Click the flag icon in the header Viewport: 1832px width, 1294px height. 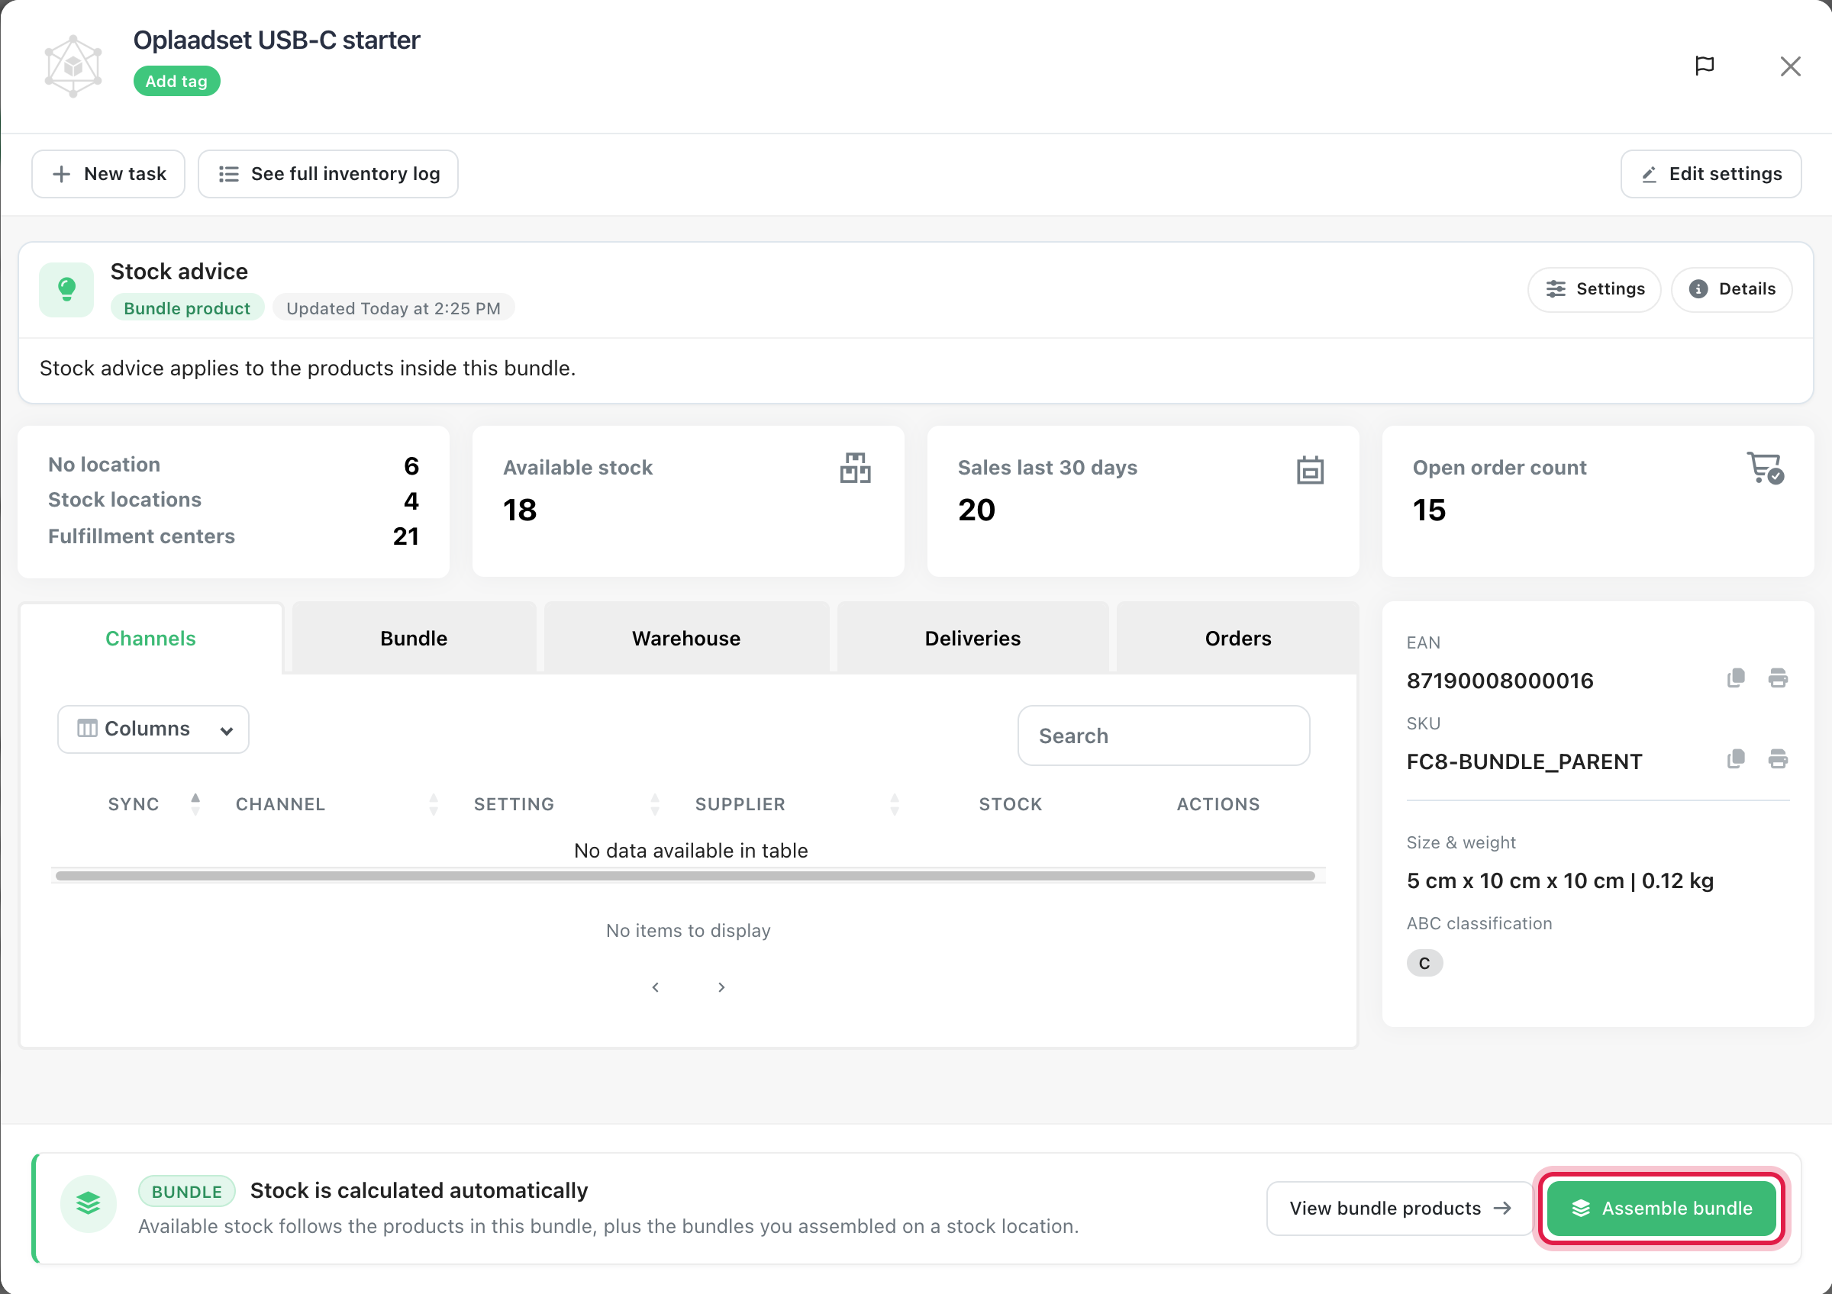pyautogui.click(x=1705, y=66)
